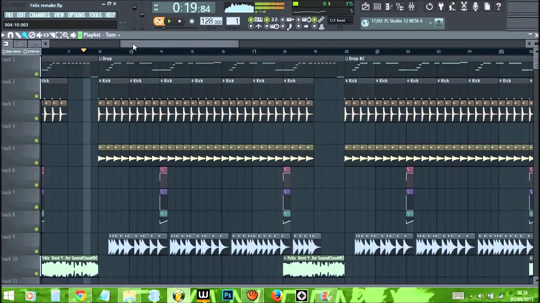
Task: Open the Drop #2 pattern clip menu
Action: tap(347, 58)
